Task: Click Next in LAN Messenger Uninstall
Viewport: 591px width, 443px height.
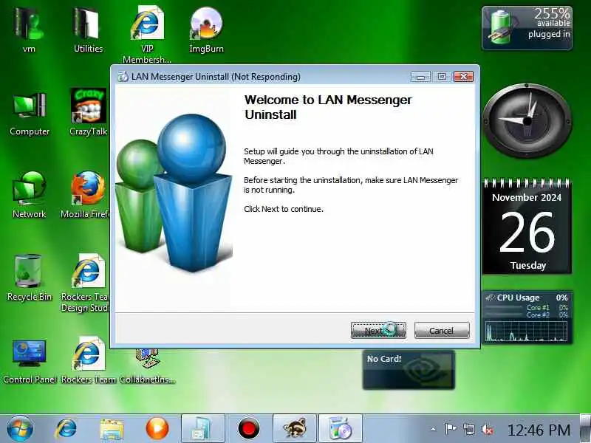Action: tap(378, 330)
